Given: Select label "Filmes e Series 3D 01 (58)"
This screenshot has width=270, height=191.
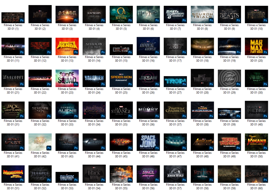Looking at the screenshot, I should tap(202, 187).
